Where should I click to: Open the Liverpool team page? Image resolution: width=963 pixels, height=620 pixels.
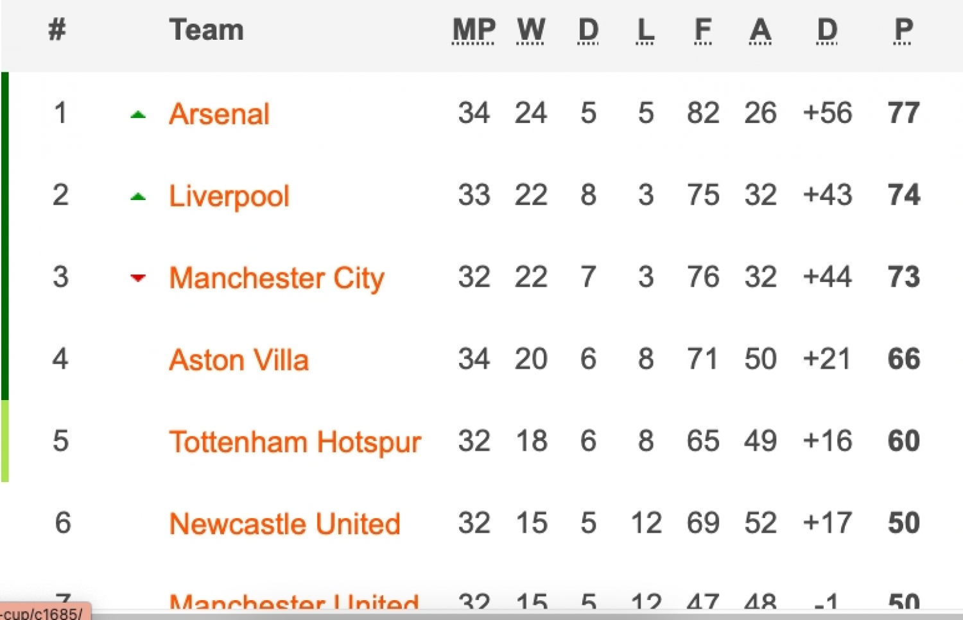click(229, 196)
